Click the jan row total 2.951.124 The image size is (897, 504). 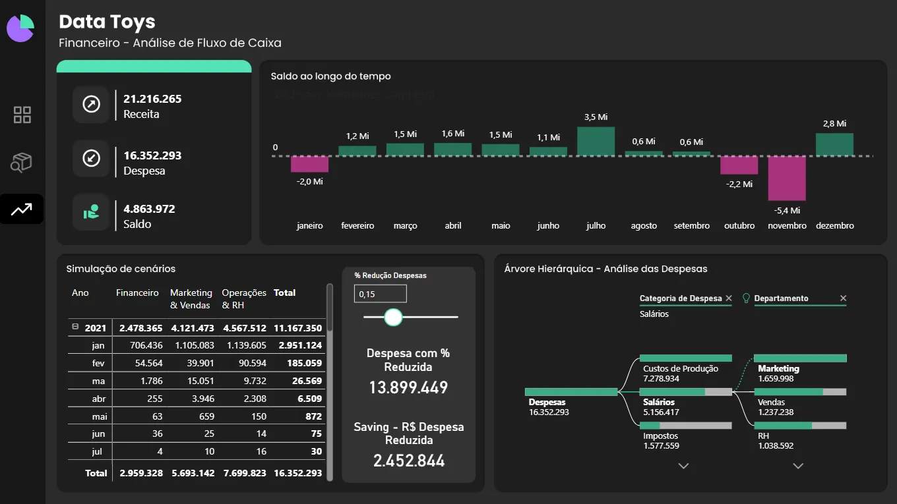300,345
